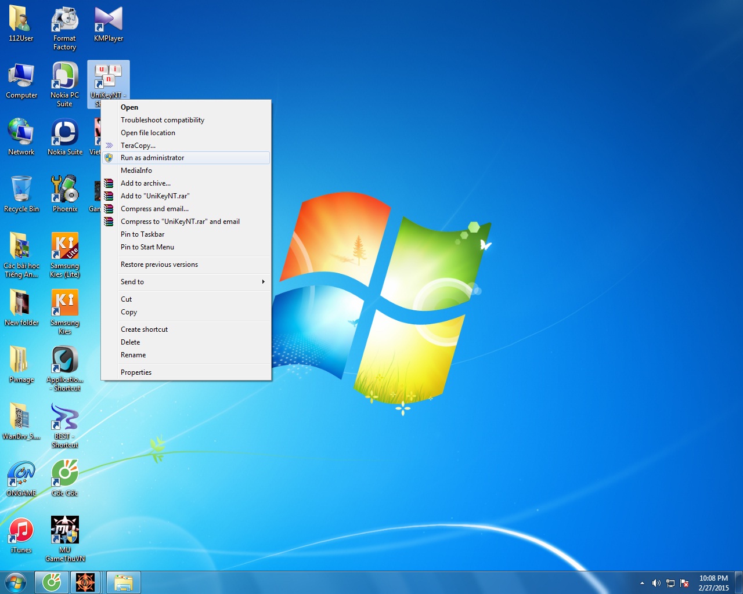Screen dimensions: 743x594
Task: Choose Rename from the context menu
Action: (x=186, y=355)
